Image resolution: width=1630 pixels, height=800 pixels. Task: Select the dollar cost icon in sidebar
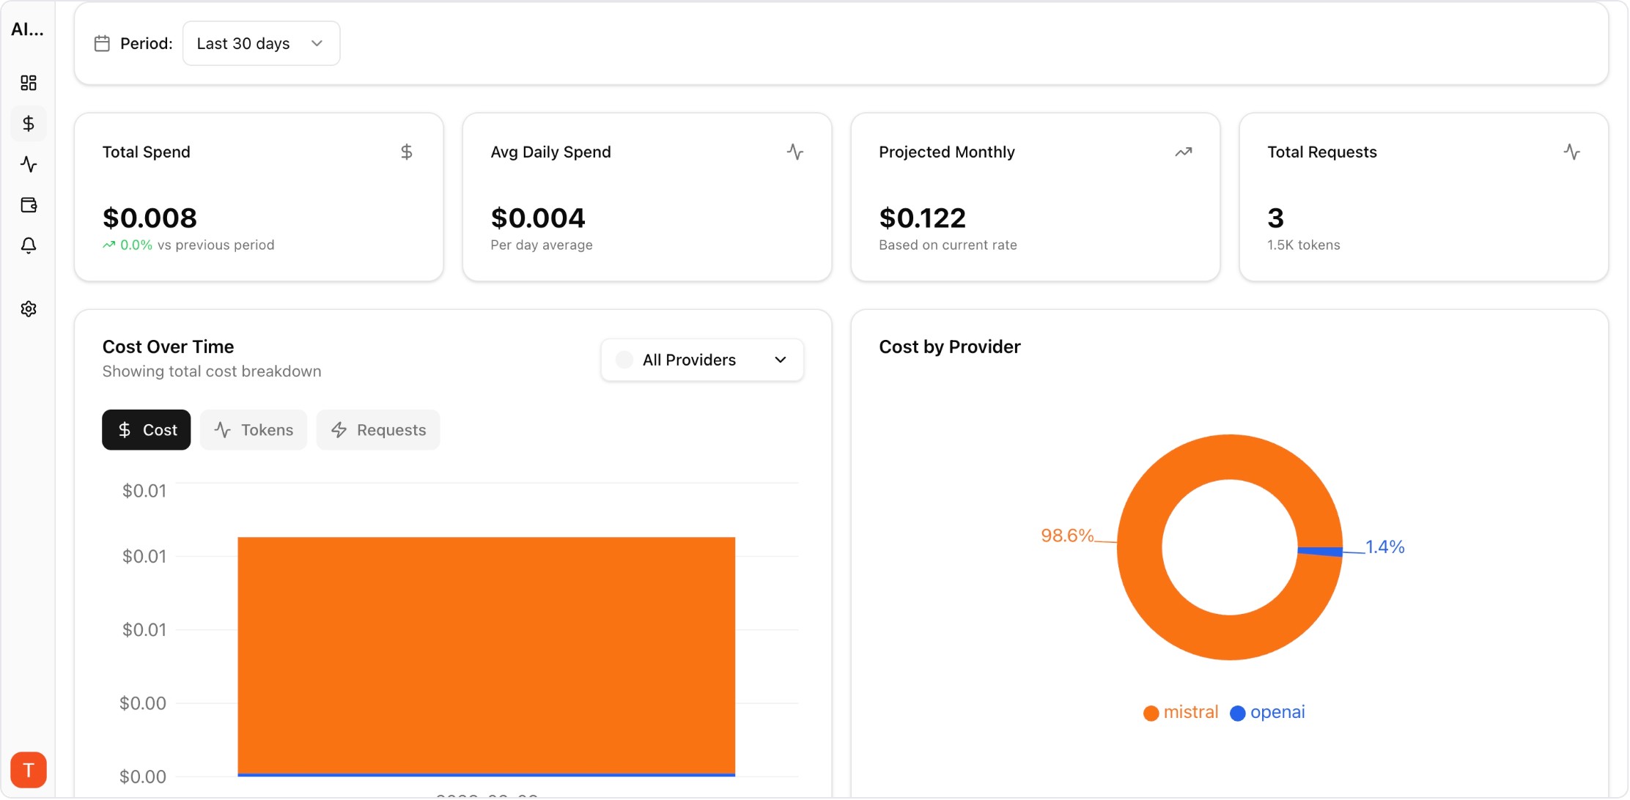[x=29, y=123]
